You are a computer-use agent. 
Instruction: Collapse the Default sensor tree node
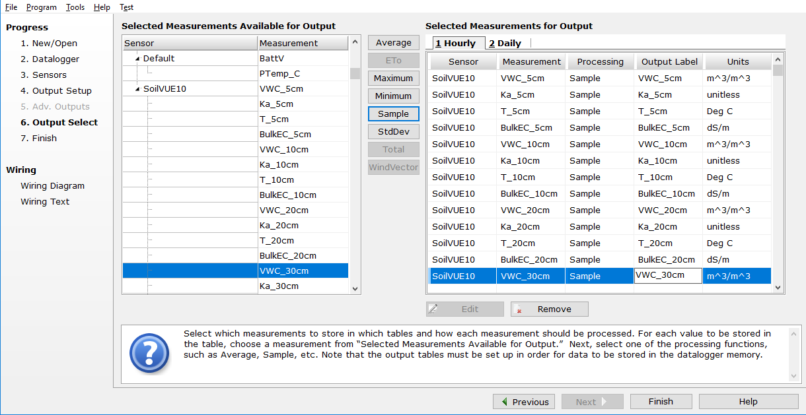[x=138, y=59]
